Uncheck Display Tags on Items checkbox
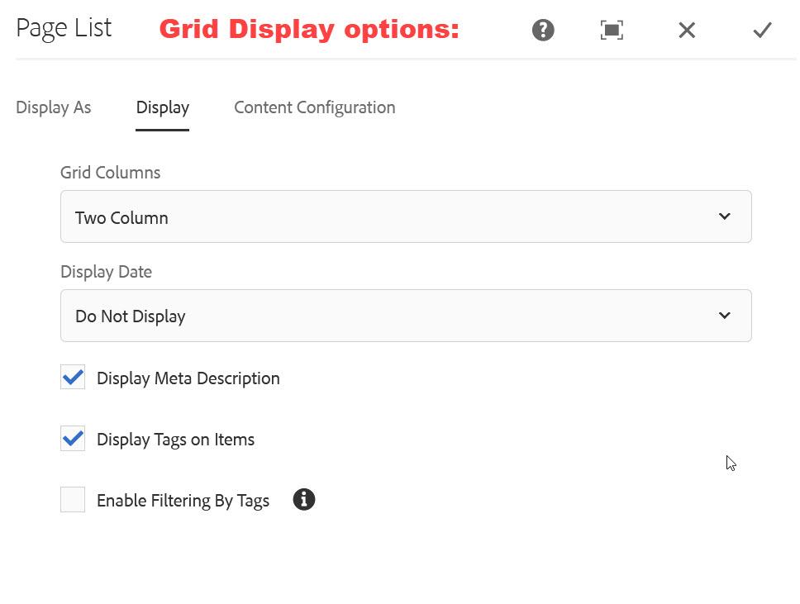 pos(73,438)
